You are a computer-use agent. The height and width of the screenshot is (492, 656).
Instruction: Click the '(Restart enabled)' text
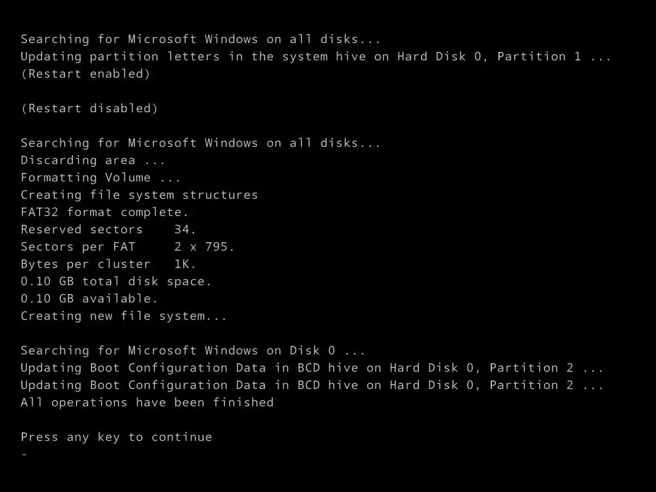pos(85,74)
